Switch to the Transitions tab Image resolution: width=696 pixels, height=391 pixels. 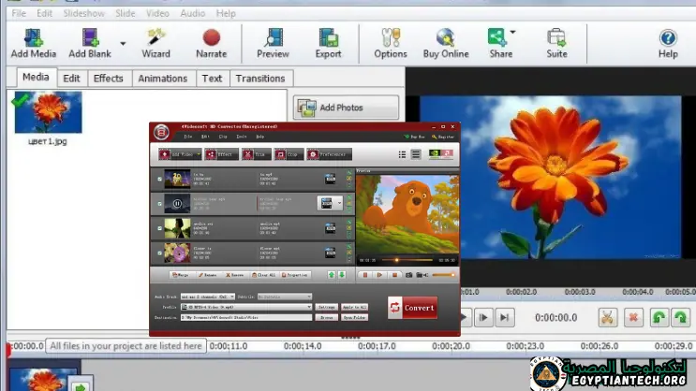point(260,79)
